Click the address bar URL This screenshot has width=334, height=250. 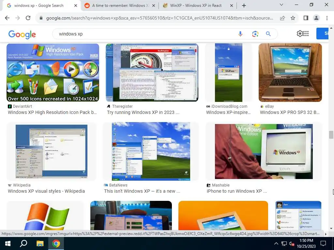tap(159, 18)
